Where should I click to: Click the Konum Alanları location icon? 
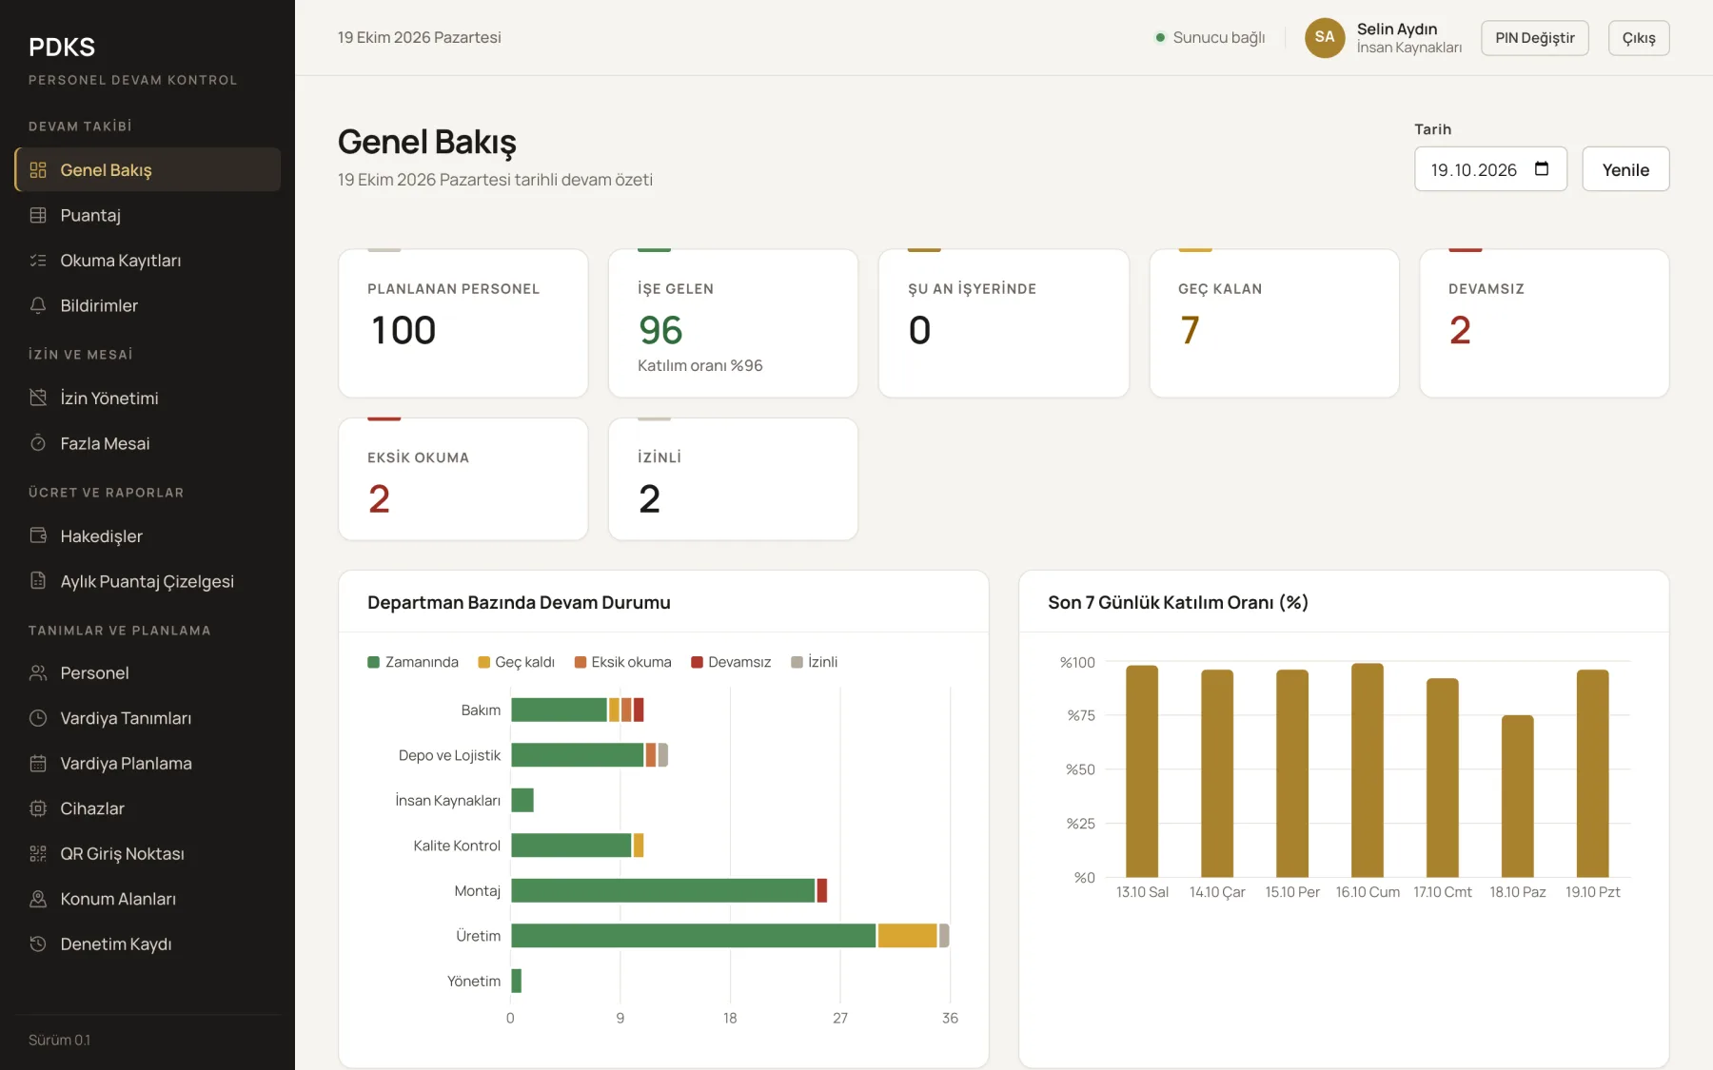coord(38,899)
